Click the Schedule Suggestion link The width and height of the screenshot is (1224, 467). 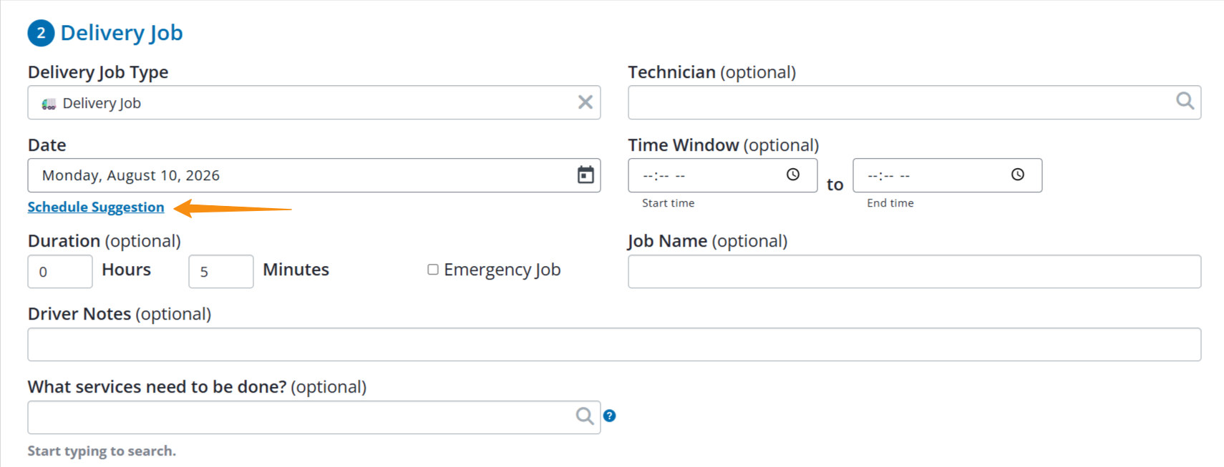(96, 207)
